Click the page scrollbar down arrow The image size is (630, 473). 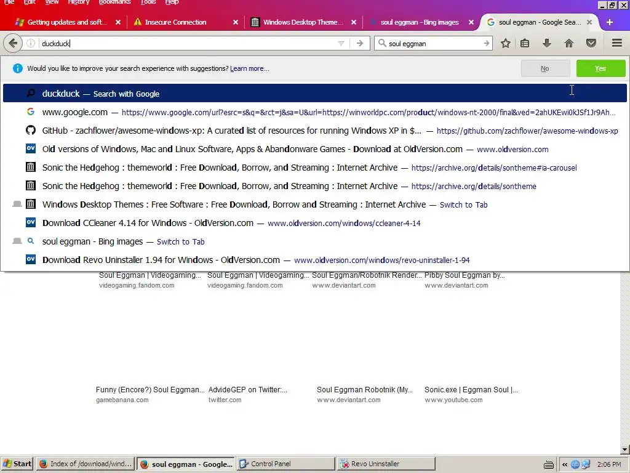625,450
